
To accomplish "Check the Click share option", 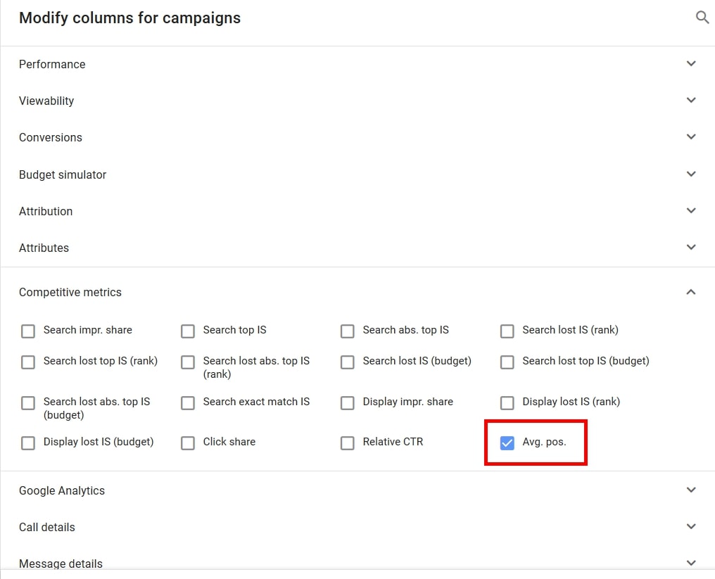I will [x=188, y=443].
